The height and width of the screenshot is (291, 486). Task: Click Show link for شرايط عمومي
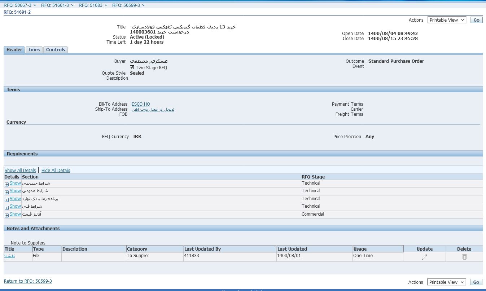coord(15,191)
